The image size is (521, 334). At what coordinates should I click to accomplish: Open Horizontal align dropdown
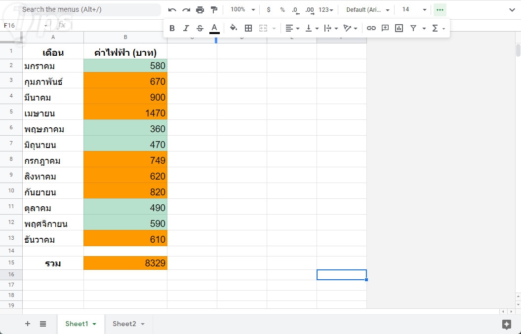(292, 28)
